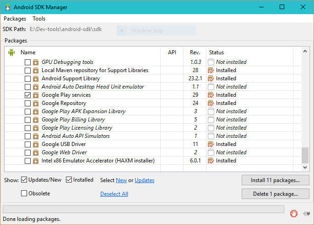
Task: Toggle the Updates/New show checkbox
Action: click(x=24, y=180)
